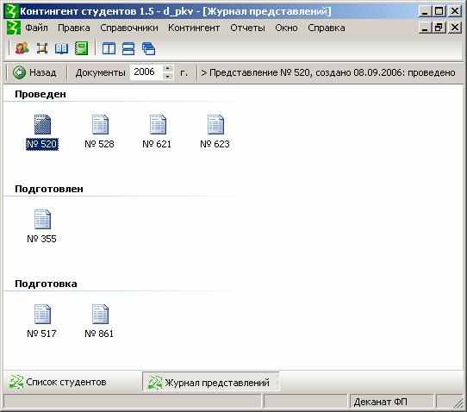Image resolution: width=467 pixels, height=412 pixels.
Task: Open the Справочники menu
Action: click(x=129, y=28)
